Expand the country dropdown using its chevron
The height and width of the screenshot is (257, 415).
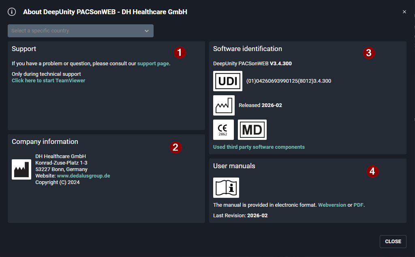[147, 31]
